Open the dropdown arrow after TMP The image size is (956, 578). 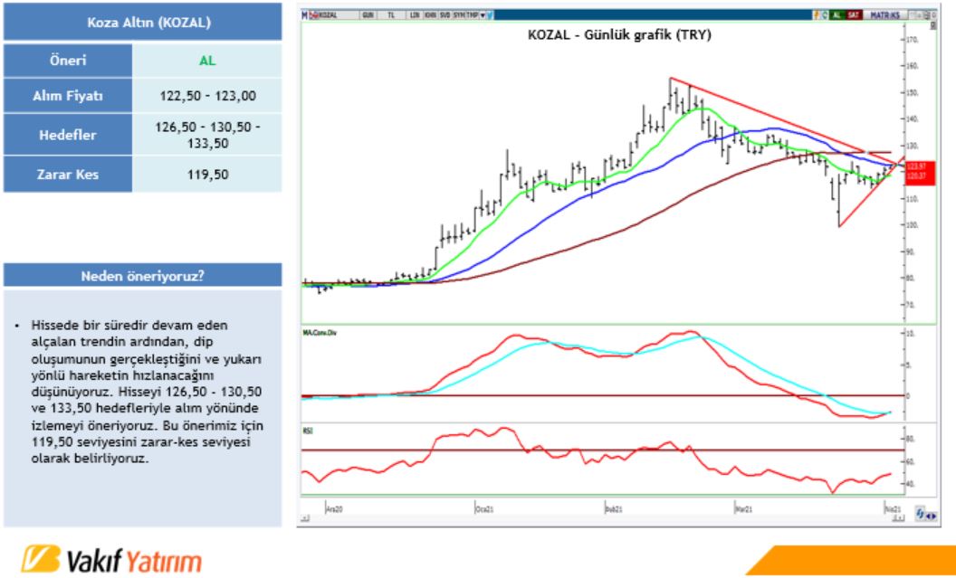pyautogui.click(x=483, y=14)
